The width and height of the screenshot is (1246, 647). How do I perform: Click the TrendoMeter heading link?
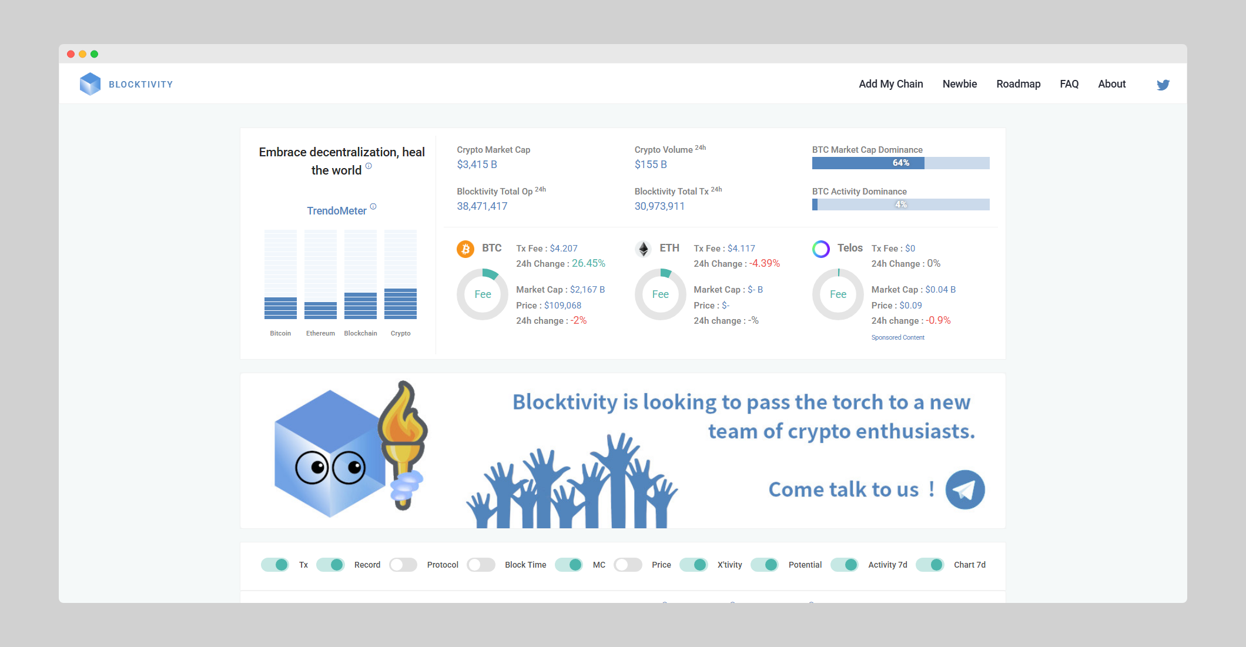click(x=336, y=211)
